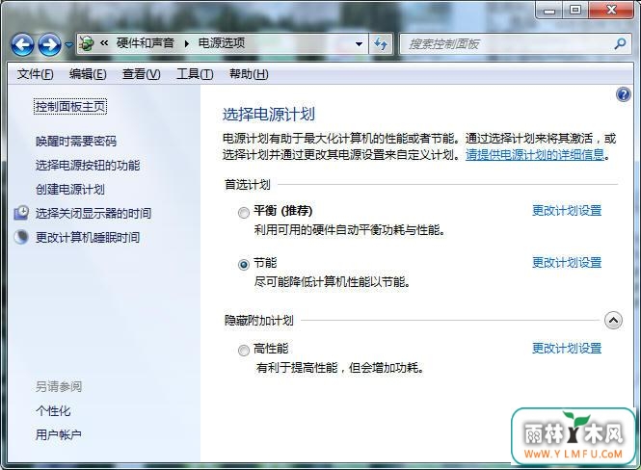Open 个性化 under 另请参阅
The width and height of the screenshot is (641, 470).
[x=53, y=411]
